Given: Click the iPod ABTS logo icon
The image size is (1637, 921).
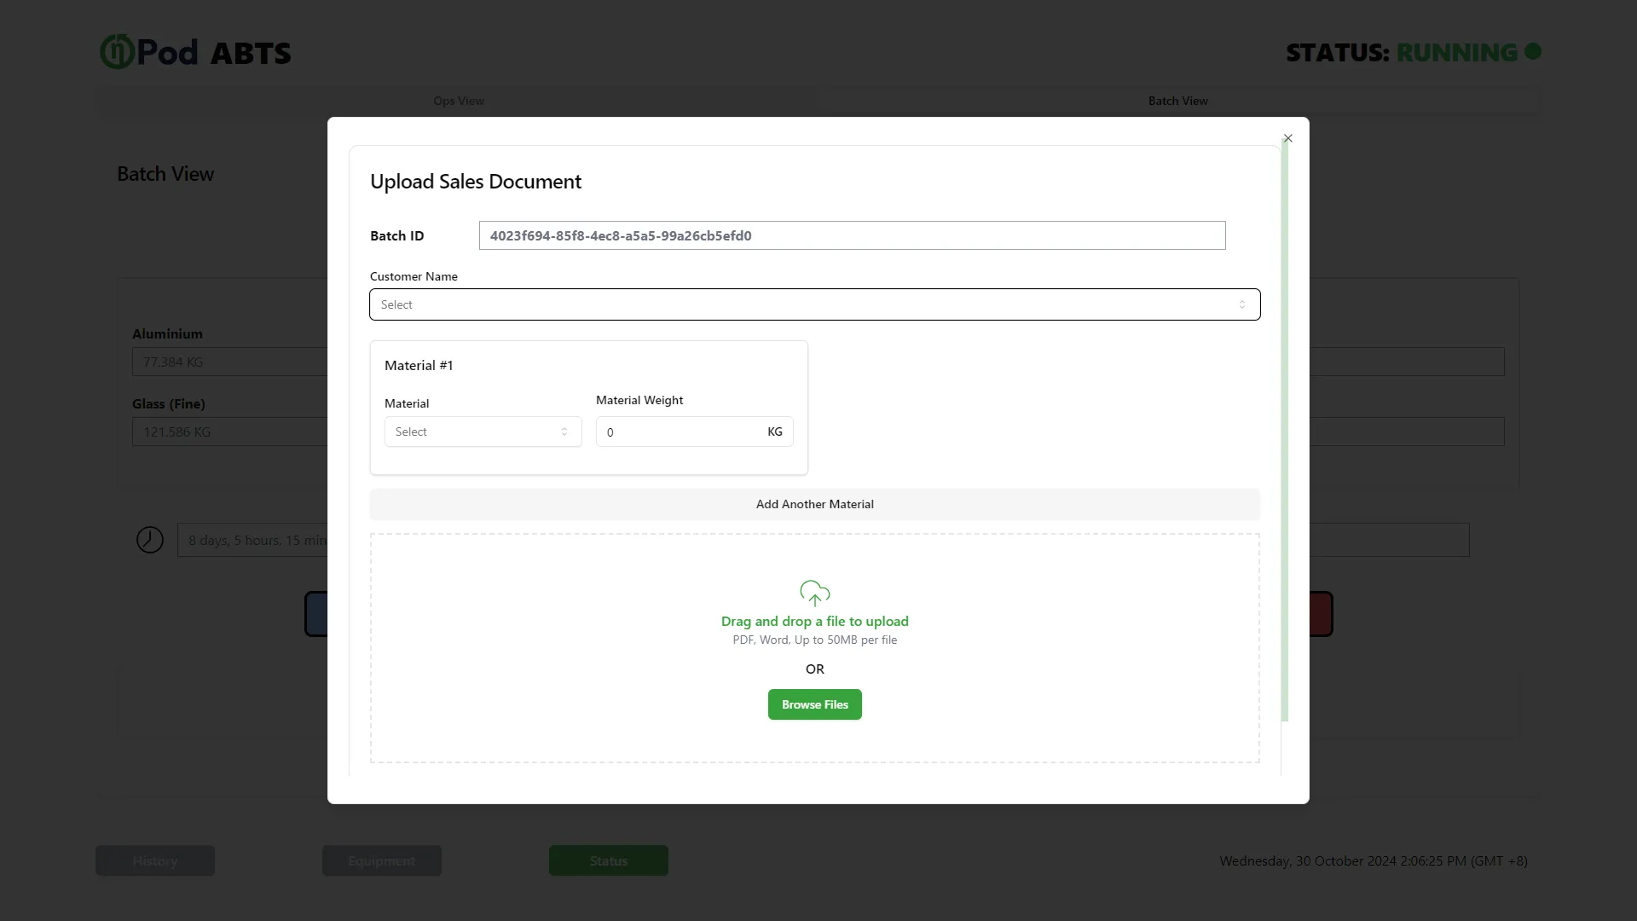Looking at the screenshot, I should [x=117, y=52].
